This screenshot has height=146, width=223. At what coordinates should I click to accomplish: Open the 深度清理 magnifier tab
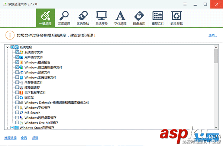pyautogui.click(x=64, y=18)
